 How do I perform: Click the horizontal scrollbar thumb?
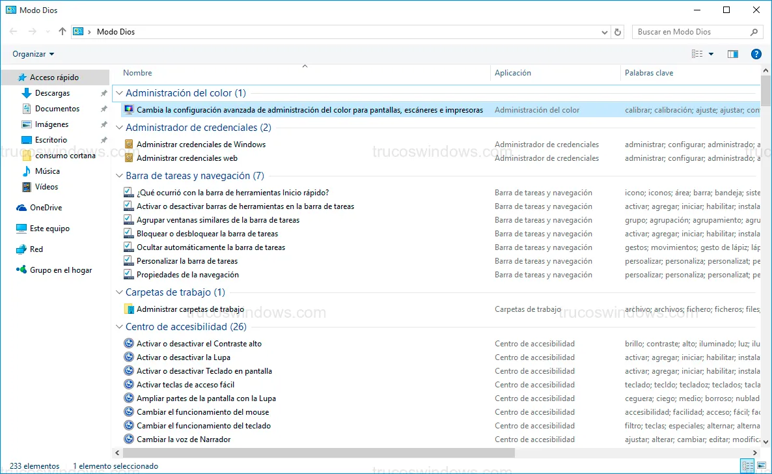[x=318, y=453]
